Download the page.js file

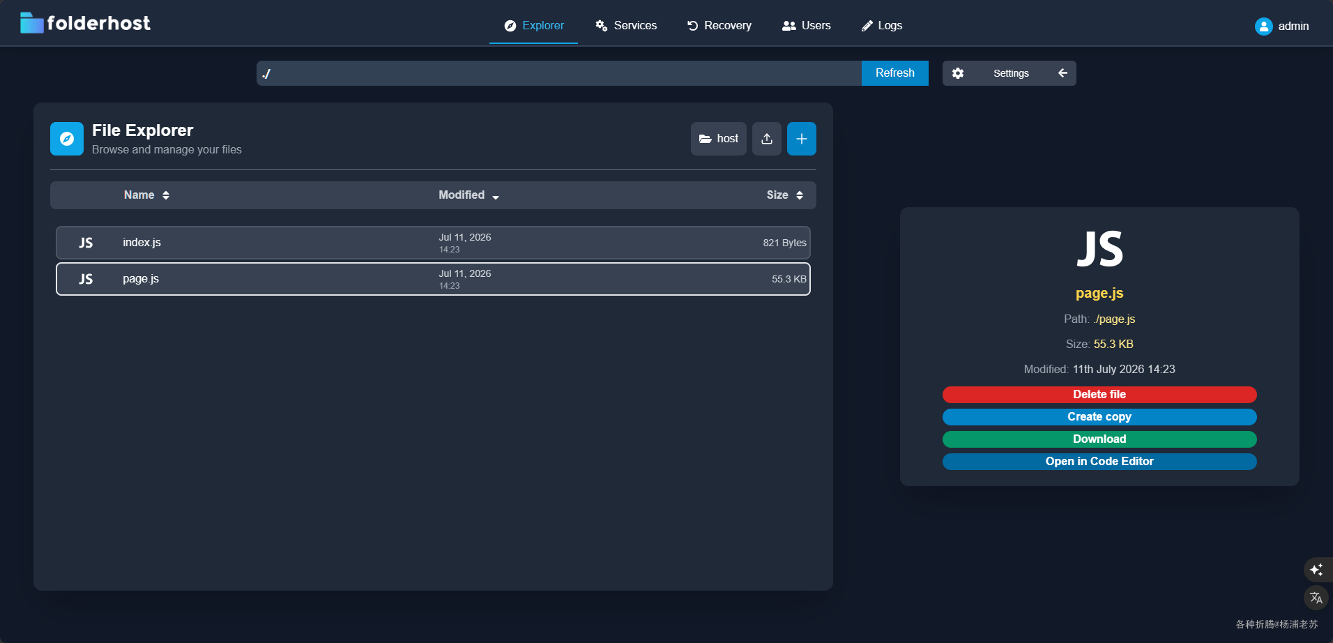tap(1099, 439)
